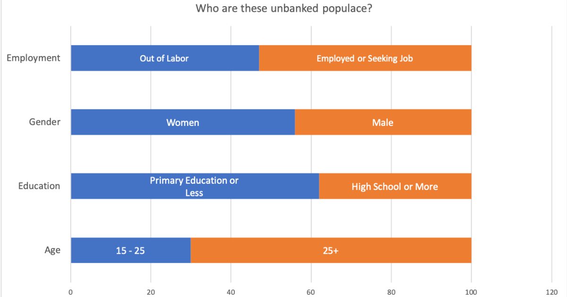Viewport: 567px width, 297px height.
Task: Click the Employment axis label
Action: pos(34,58)
